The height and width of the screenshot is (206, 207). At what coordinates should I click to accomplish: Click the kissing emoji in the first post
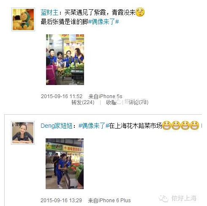click(140, 12)
